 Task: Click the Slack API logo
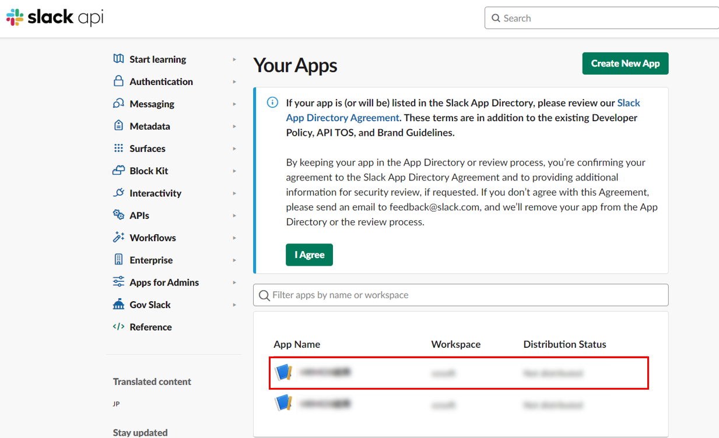click(x=55, y=17)
